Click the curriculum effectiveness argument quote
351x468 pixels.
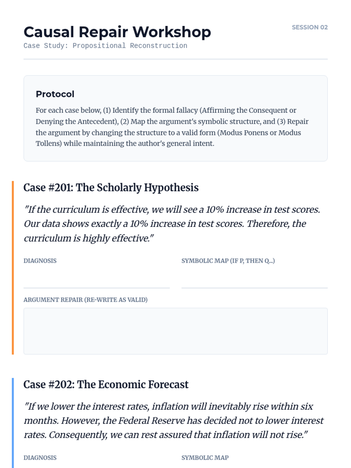coord(172,224)
